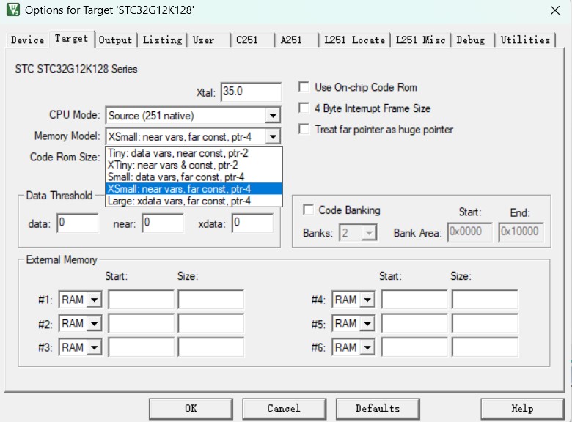Switch to the Device tab

27,40
